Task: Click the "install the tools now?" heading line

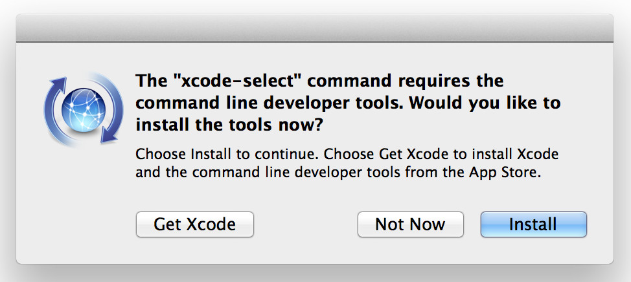Action: 229,125
